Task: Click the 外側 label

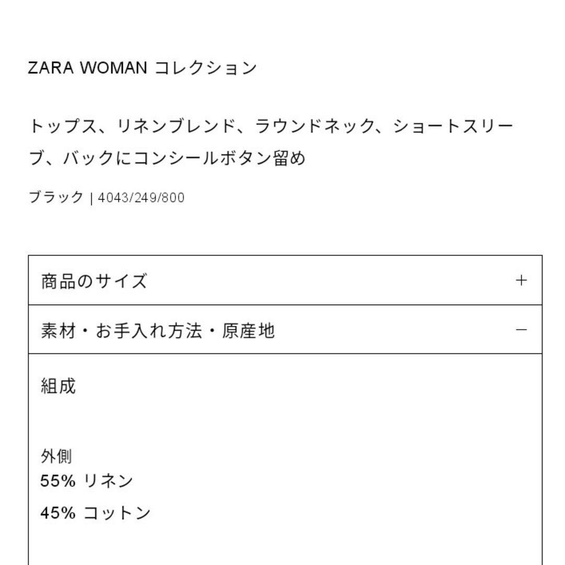Action: pos(56,456)
